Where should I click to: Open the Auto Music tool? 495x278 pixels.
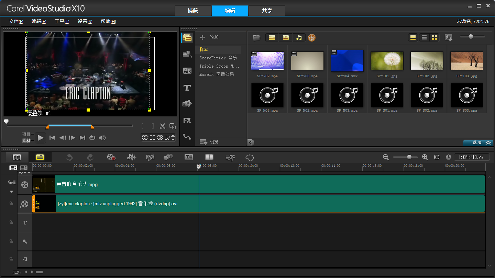pos(150,157)
